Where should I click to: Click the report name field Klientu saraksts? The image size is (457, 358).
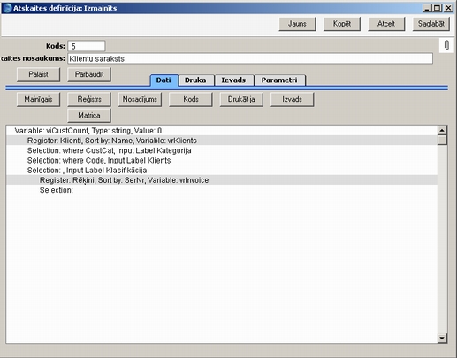(x=250, y=58)
